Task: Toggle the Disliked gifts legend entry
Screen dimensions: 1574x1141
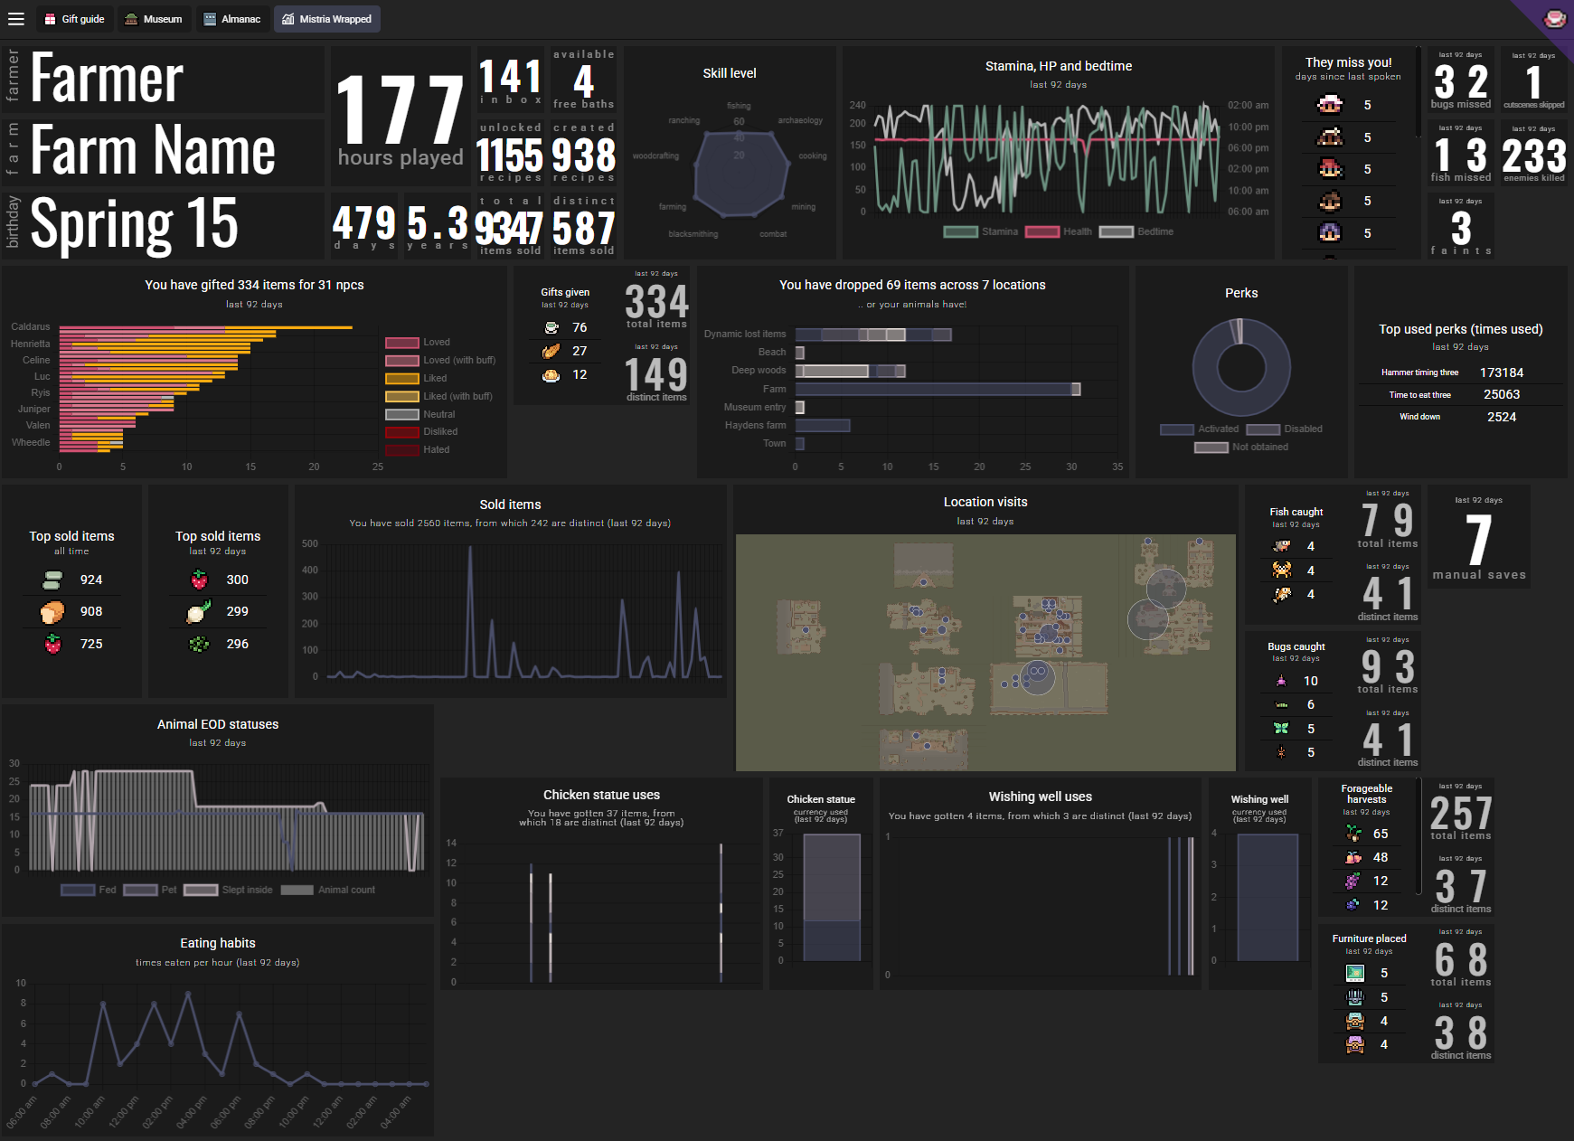Action: (x=421, y=431)
